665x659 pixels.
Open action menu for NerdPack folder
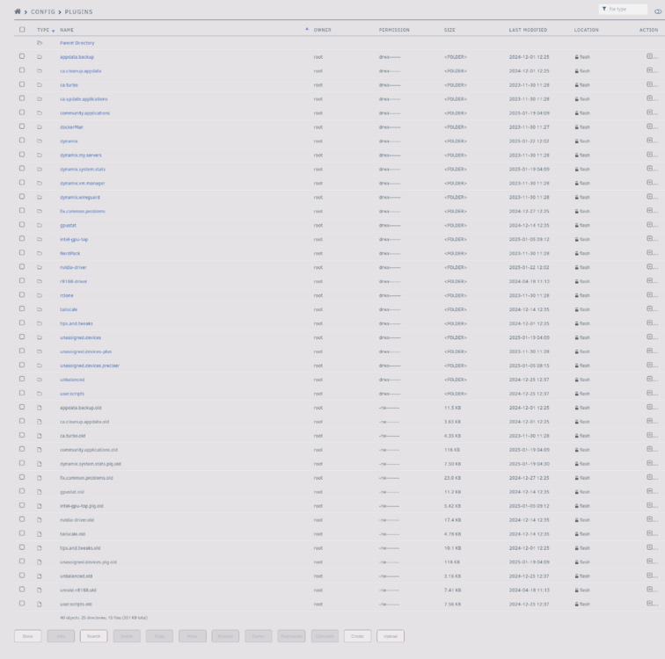pos(652,253)
